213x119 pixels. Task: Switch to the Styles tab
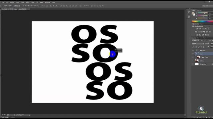202,24
